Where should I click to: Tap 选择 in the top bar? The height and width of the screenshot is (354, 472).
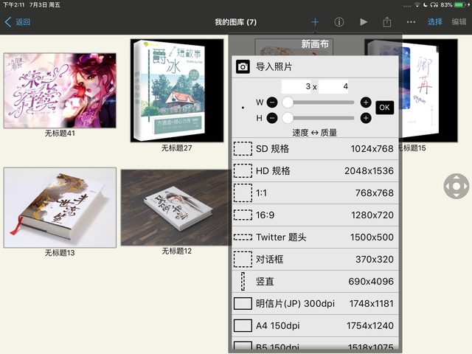[x=435, y=22]
